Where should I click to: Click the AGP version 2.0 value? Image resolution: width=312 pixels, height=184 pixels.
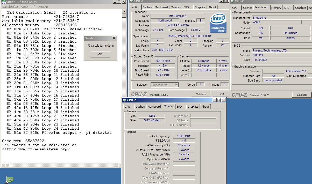(x=287, y=71)
